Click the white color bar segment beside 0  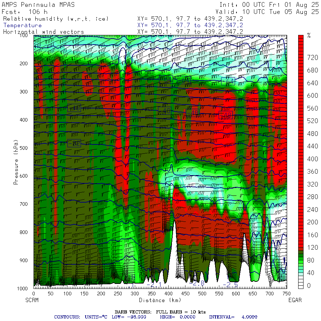[x=301, y=287]
